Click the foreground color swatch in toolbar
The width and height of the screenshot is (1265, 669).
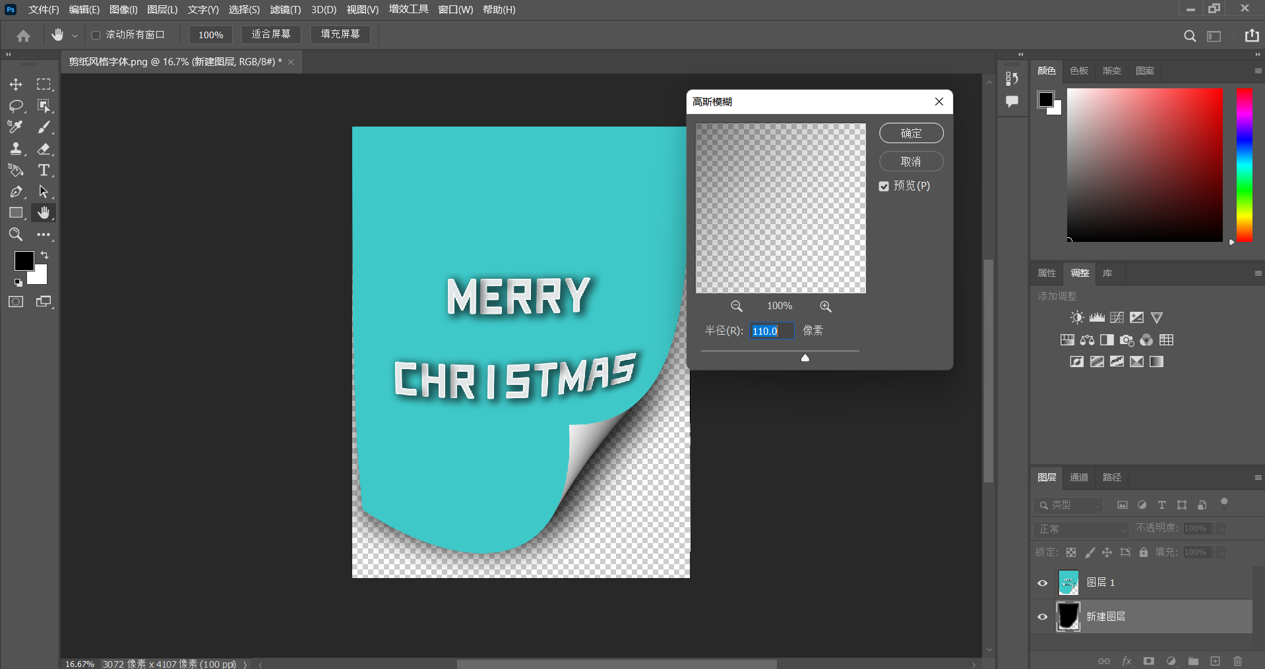24,261
